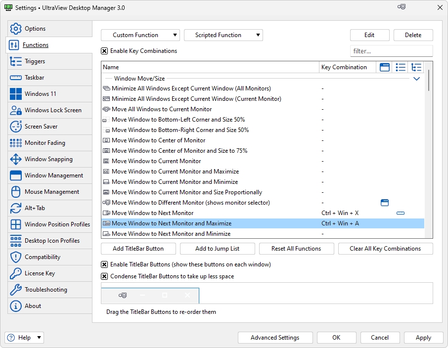Open the Monitor Fading section
448x348 pixels.
(45, 143)
